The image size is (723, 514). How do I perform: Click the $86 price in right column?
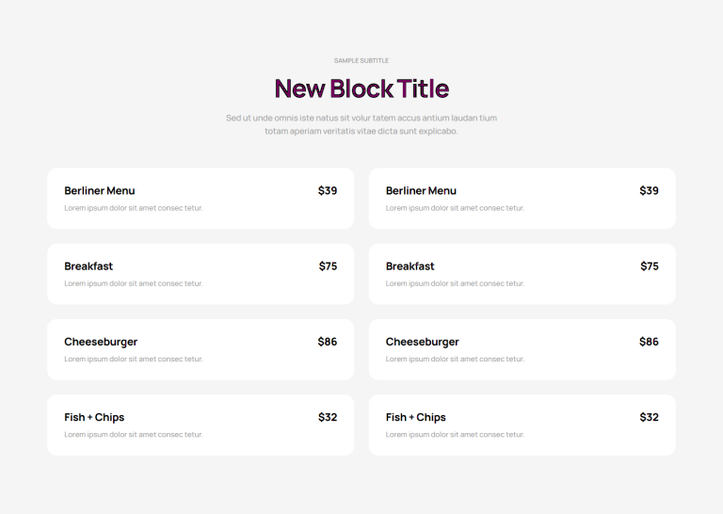point(649,342)
